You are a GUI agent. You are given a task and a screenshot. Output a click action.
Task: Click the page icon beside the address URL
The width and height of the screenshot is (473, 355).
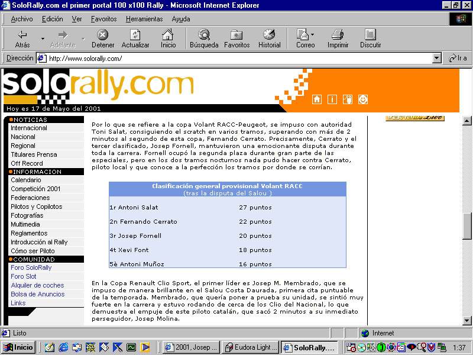coord(41,58)
